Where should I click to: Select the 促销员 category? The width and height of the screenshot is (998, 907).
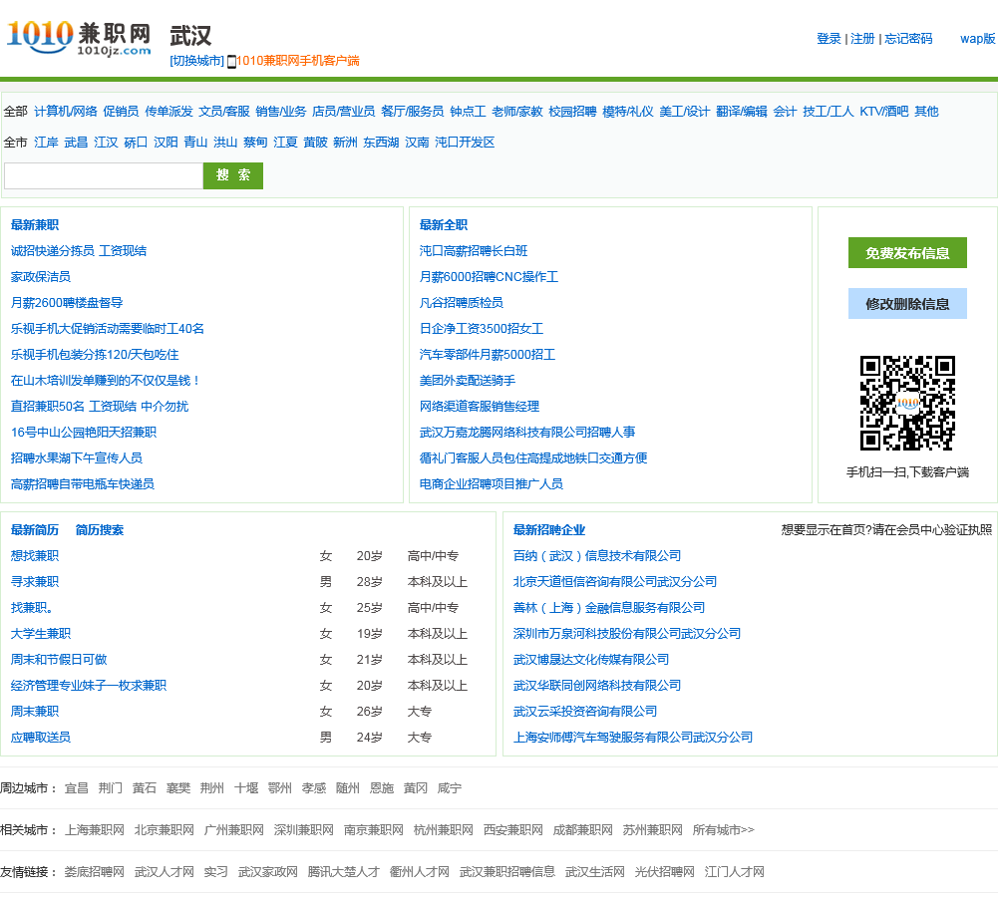[121, 112]
